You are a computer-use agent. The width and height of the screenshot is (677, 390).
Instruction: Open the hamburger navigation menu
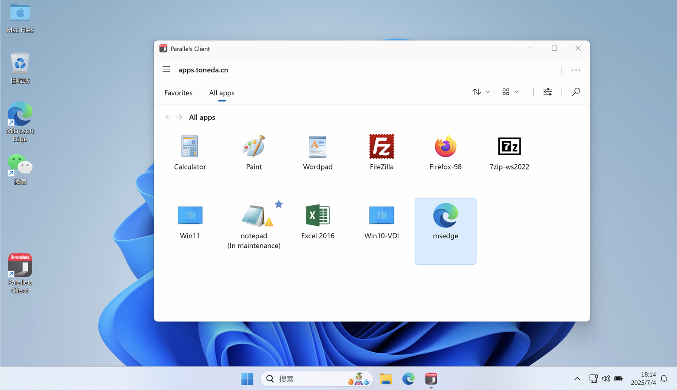[x=166, y=69]
